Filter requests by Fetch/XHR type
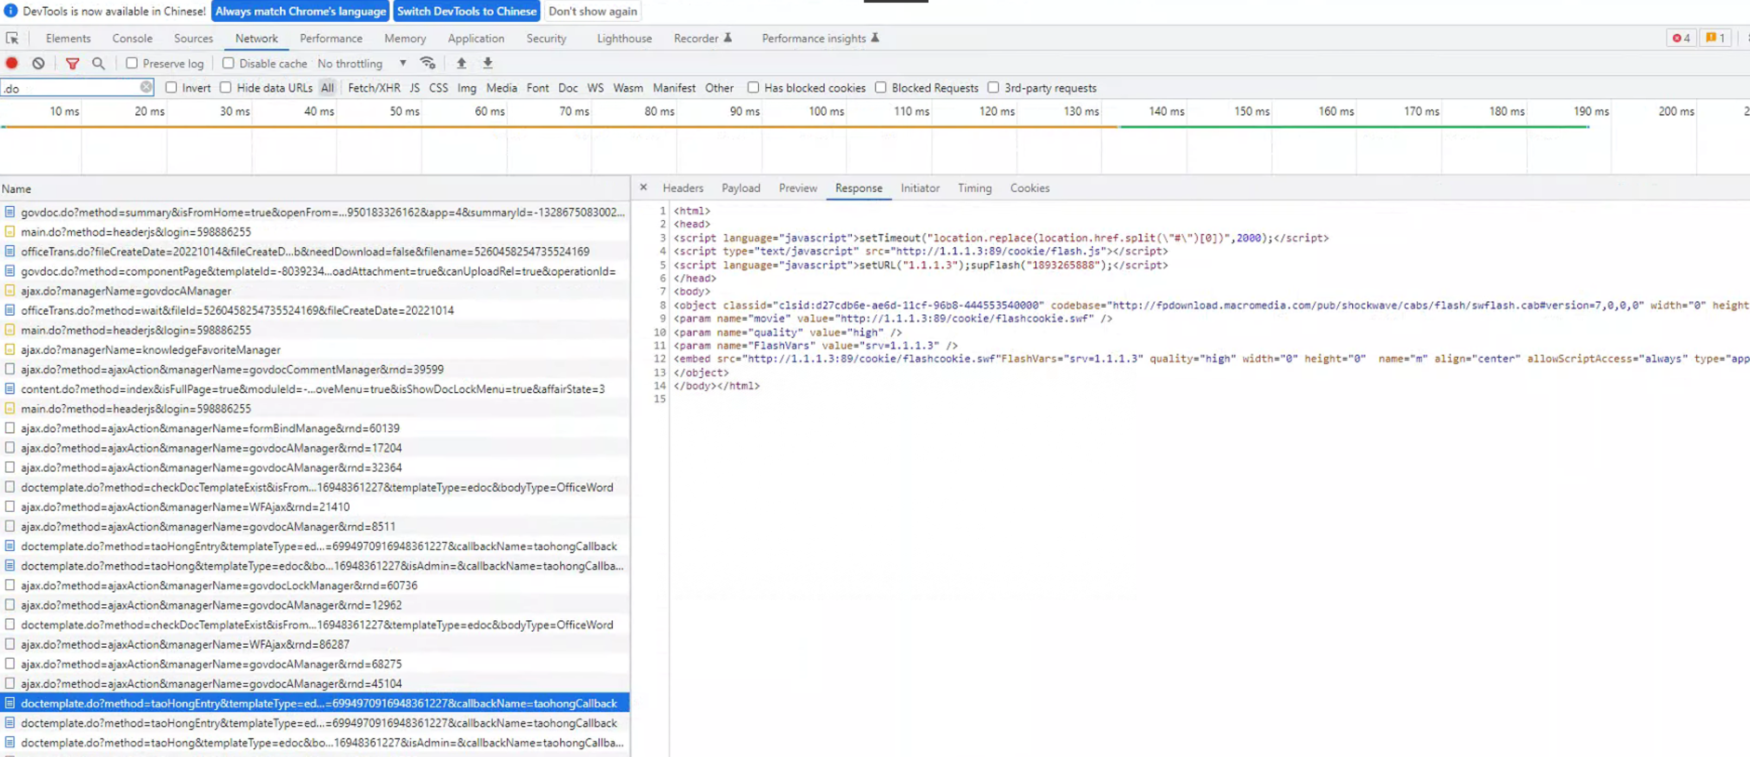This screenshot has width=1750, height=757. point(374,87)
